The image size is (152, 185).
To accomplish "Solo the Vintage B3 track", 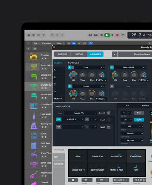I will tap(46, 78).
